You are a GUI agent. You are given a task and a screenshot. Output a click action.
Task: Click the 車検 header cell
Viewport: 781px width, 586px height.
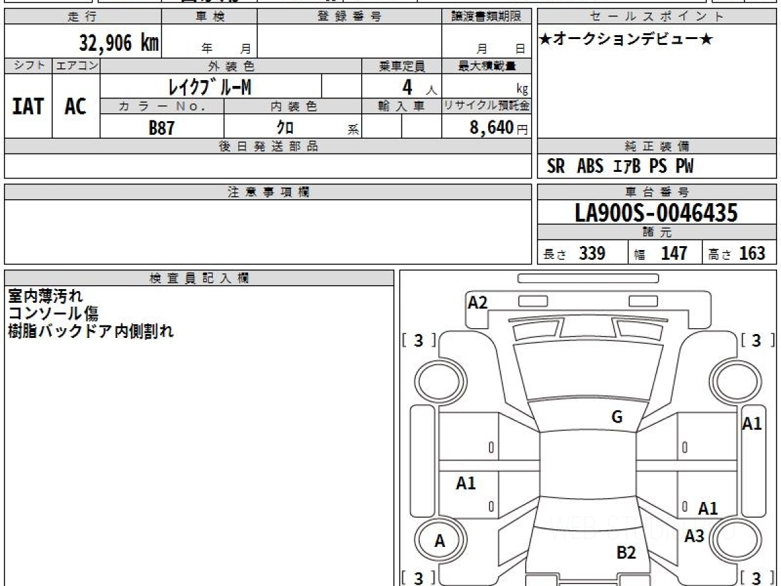[x=210, y=17]
